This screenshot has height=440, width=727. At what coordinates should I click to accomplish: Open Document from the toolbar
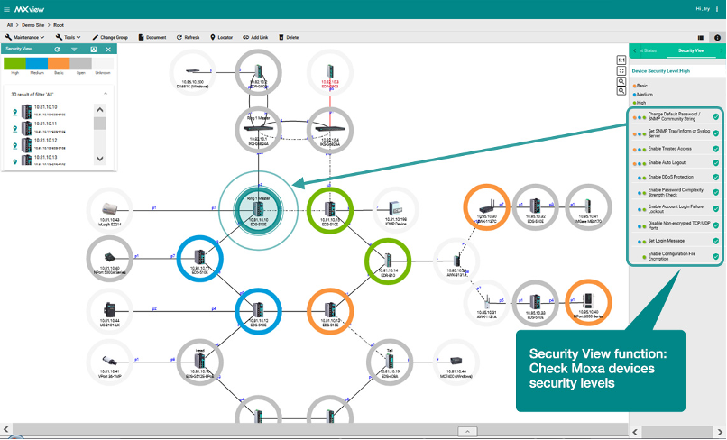pos(151,38)
